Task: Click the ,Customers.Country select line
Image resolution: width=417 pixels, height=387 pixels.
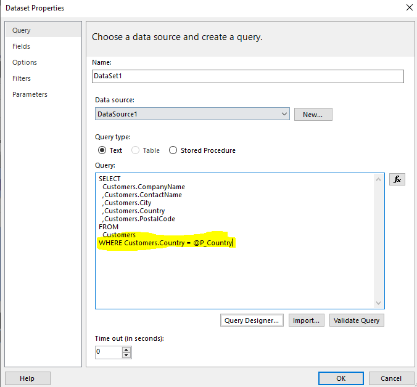Action: click(x=133, y=211)
